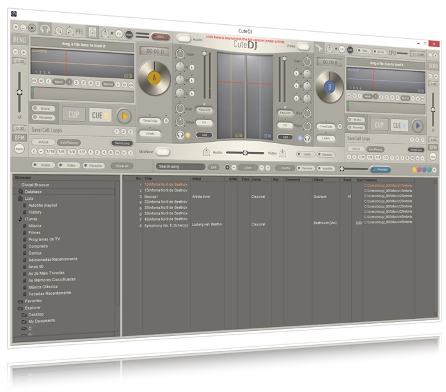Click the Clear playlist button
This screenshot has width=446, height=392.
tap(248, 167)
